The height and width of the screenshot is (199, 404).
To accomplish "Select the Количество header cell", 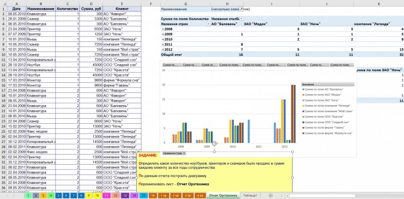I will pos(68,9).
